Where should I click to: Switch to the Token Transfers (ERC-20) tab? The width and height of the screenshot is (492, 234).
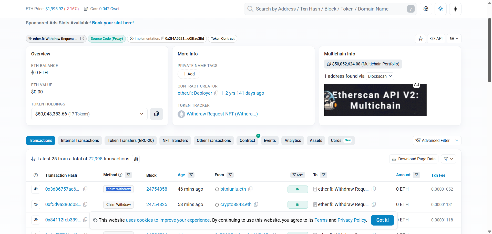(130, 140)
